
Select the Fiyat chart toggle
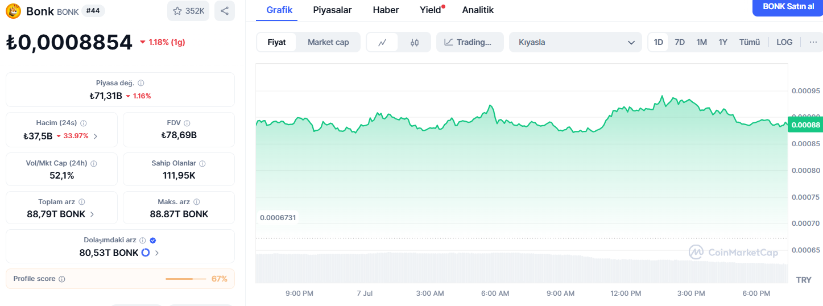(276, 42)
